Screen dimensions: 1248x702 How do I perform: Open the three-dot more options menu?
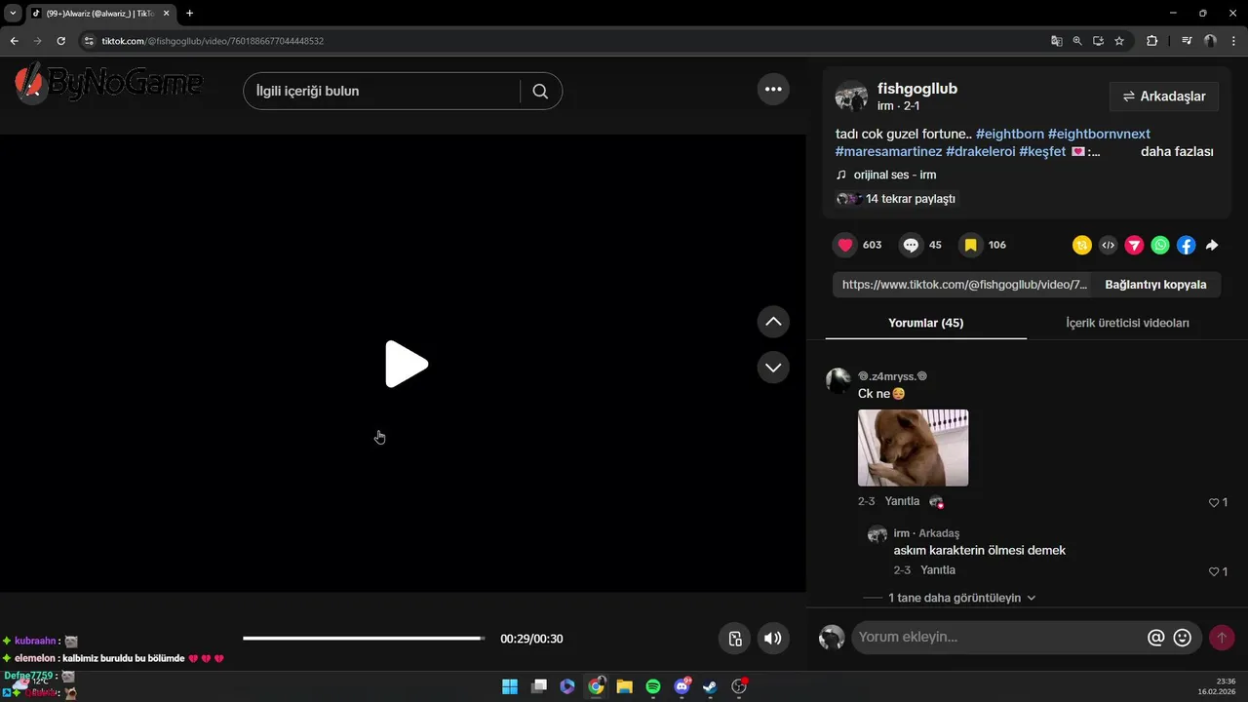point(773,89)
